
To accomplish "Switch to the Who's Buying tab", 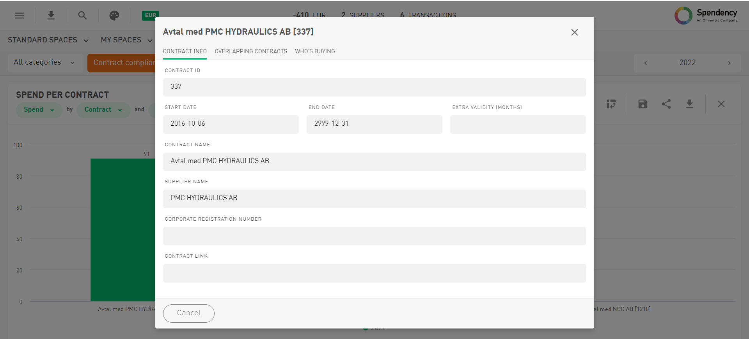I will (315, 51).
